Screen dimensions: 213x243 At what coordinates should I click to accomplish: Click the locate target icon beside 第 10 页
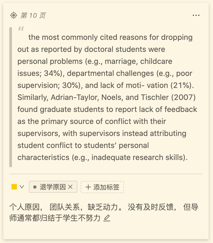(x=14, y=15)
